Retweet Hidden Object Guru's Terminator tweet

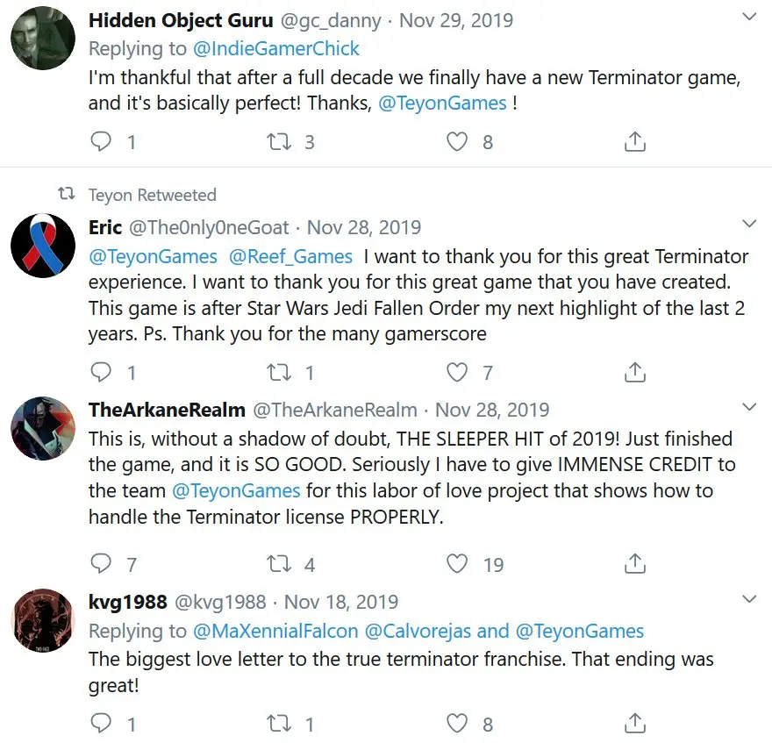280,141
